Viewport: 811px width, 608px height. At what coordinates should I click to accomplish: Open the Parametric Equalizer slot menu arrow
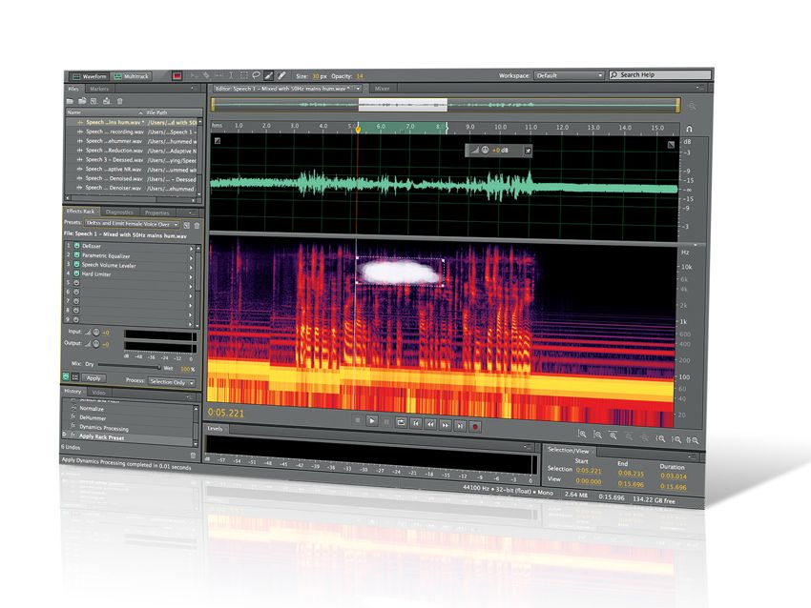pos(191,258)
